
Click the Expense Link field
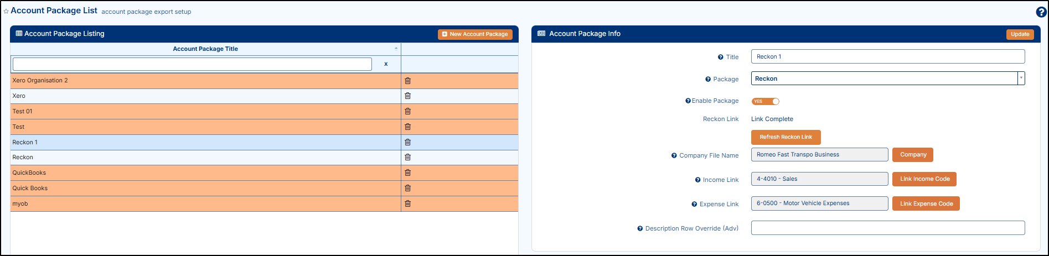point(819,203)
